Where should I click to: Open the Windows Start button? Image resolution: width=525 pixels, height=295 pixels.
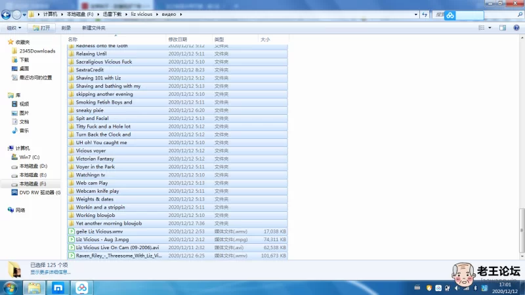point(10,288)
